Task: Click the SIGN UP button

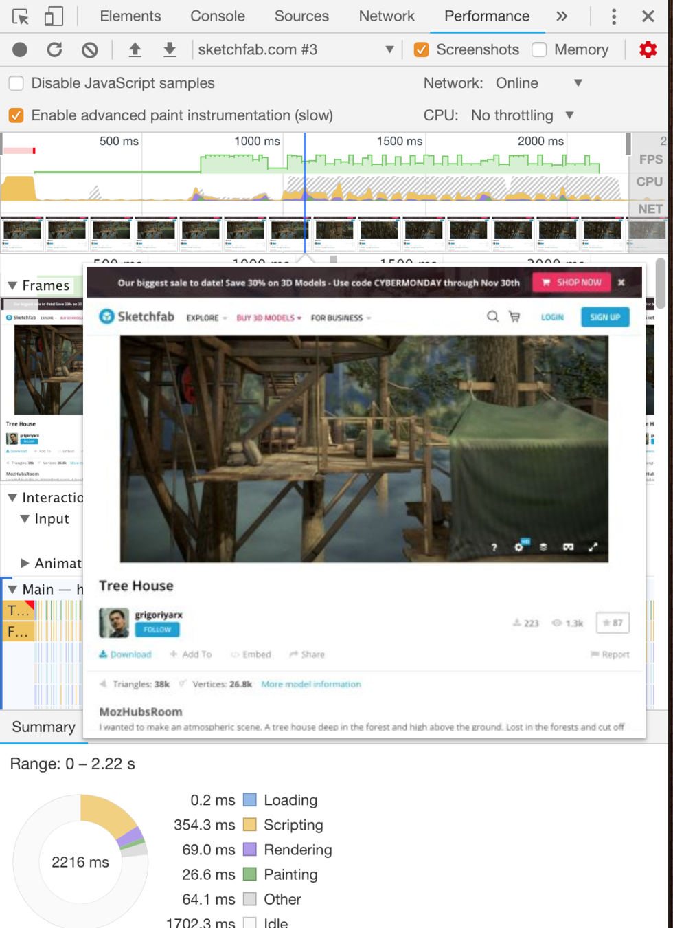Action: [x=605, y=317]
